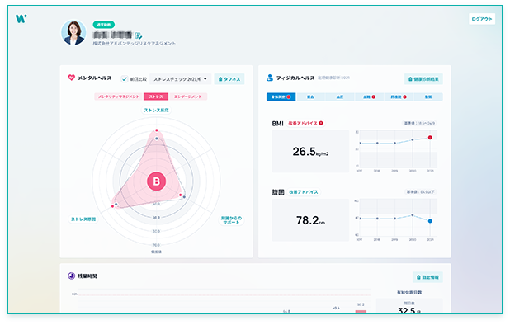
Task: Click the pink B grade circle
Action: coord(157,181)
